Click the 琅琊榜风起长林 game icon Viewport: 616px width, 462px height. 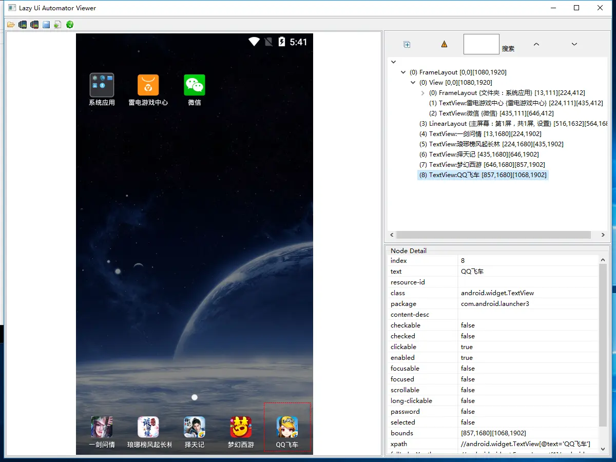[x=148, y=427]
